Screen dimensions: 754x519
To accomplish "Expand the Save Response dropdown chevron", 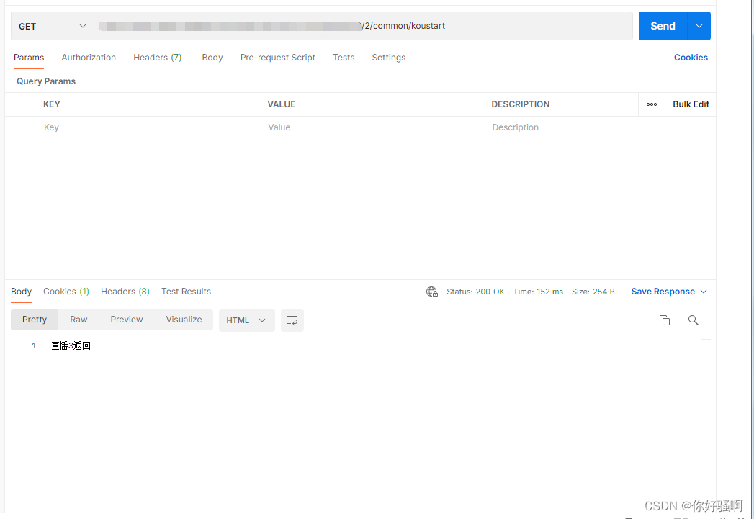I will pyautogui.click(x=704, y=292).
